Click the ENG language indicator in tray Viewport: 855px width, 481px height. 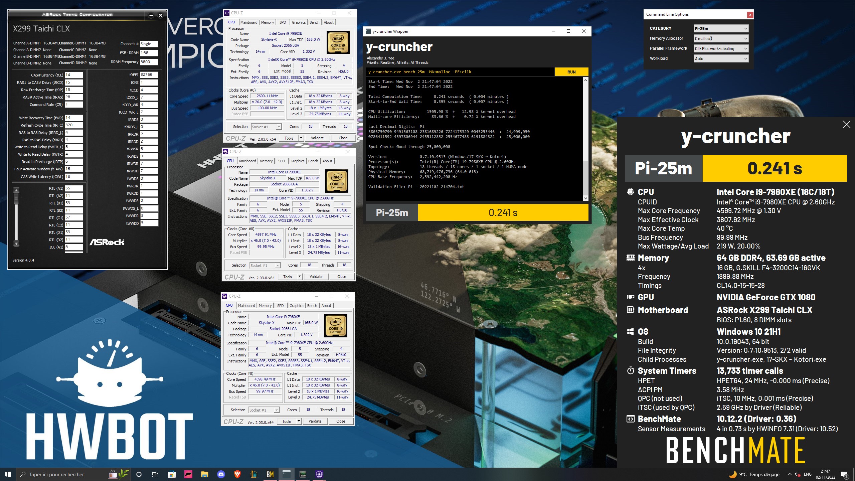tap(808, 474)
